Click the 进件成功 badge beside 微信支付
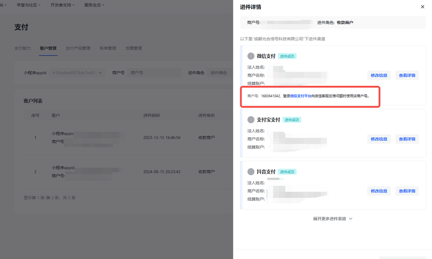The height and width of the screenshot is (259, 432). pos(287,56)
